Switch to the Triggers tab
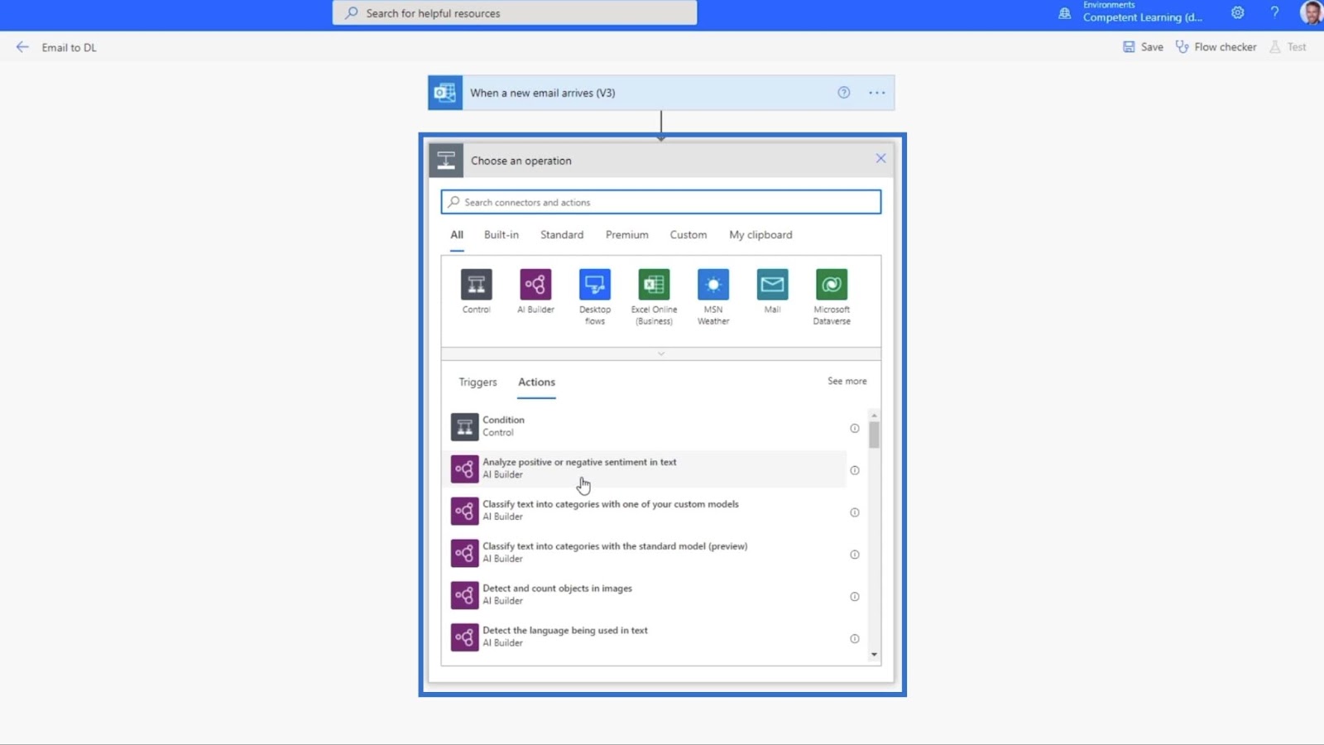 tap(478, 382)
